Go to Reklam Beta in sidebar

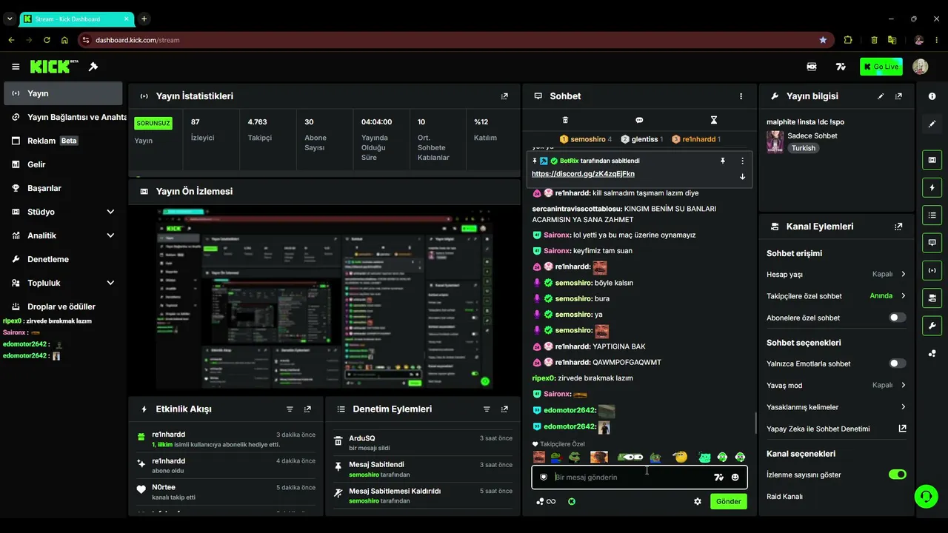63,141
